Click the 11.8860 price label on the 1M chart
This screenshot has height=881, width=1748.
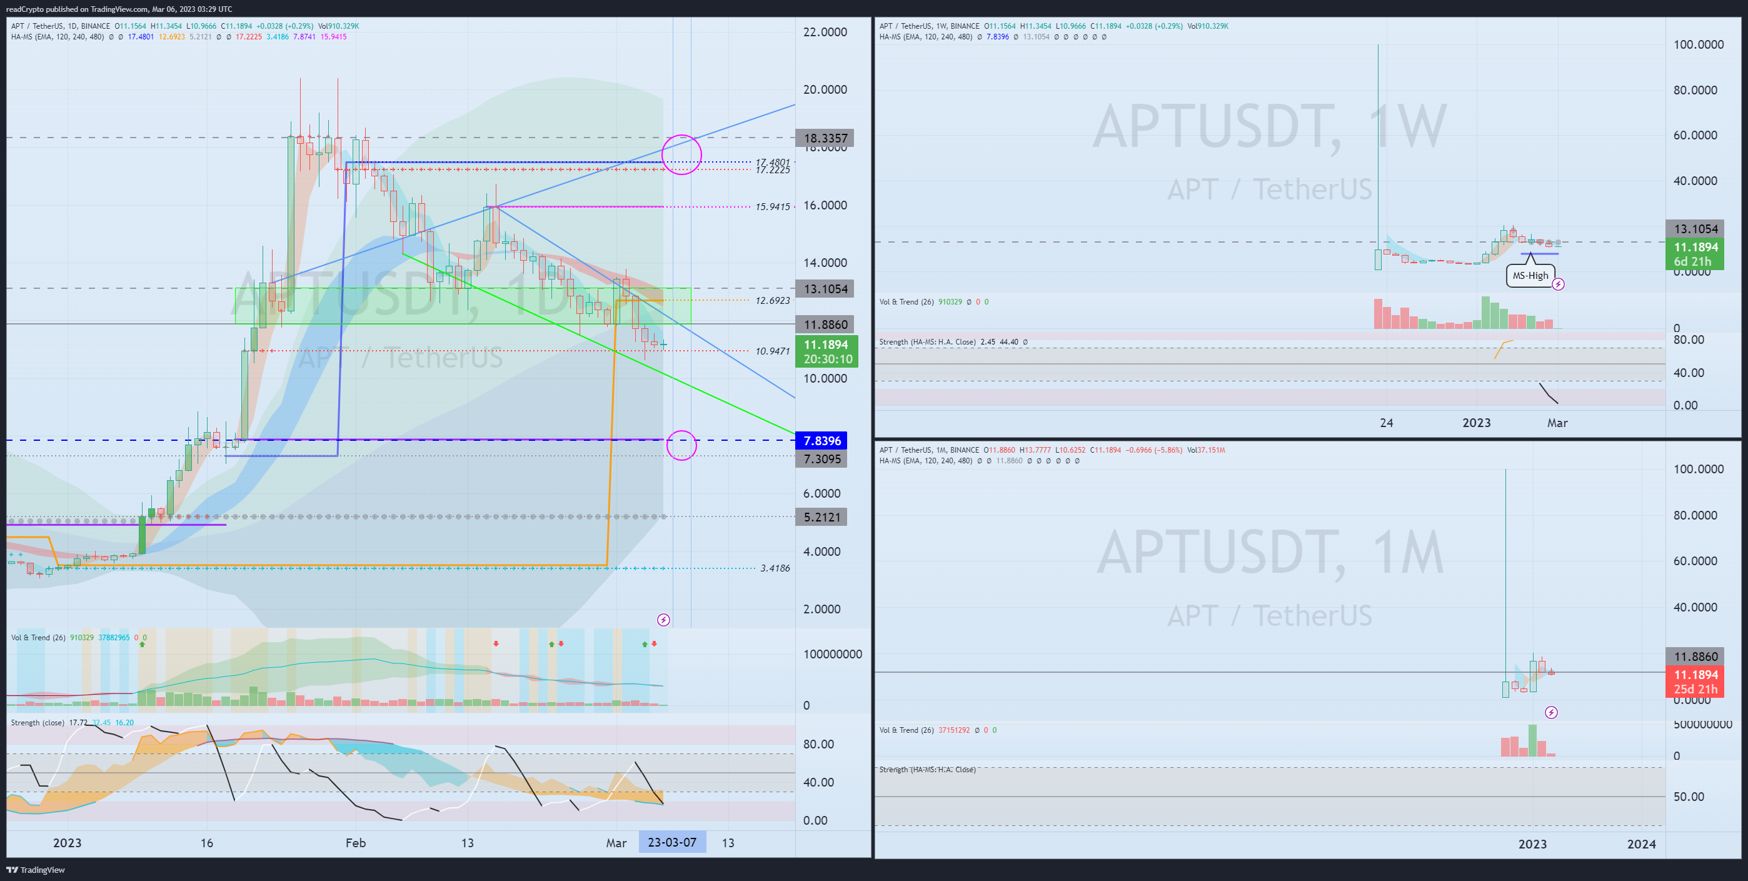click(x=1695, y=657)
